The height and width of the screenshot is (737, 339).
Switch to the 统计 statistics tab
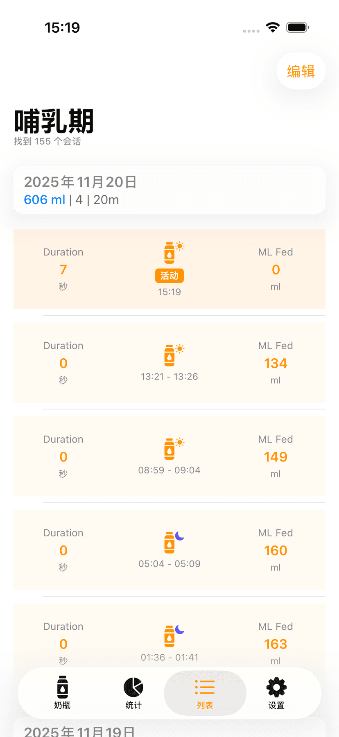point(133,693)
